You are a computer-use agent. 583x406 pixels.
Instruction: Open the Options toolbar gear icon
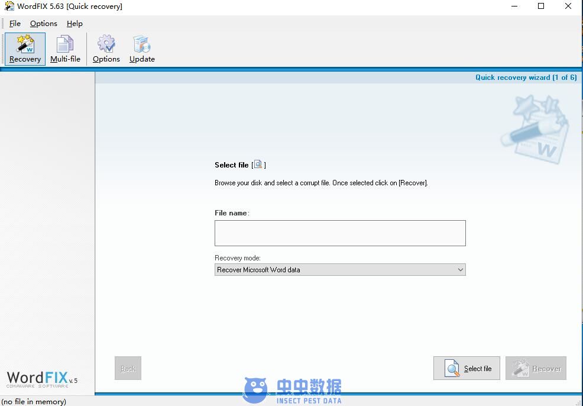106,49
